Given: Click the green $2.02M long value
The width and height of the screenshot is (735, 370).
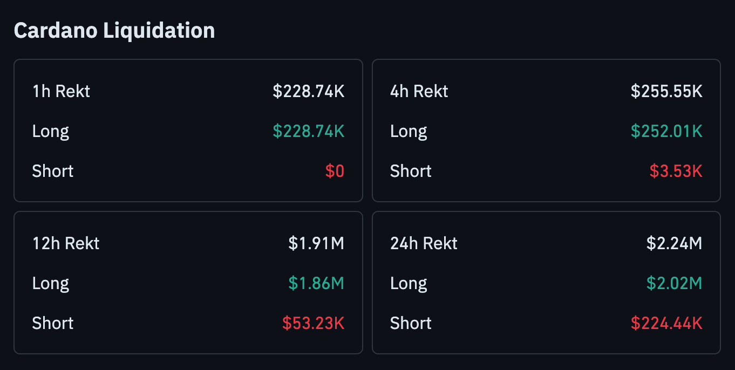Looking at the screenshot, I should 674,283.
